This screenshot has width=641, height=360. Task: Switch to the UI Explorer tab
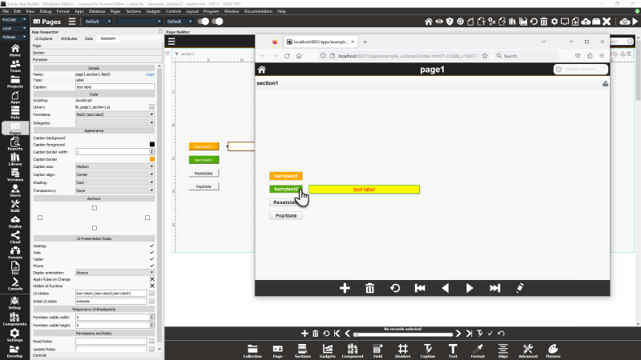pos(44,38)
